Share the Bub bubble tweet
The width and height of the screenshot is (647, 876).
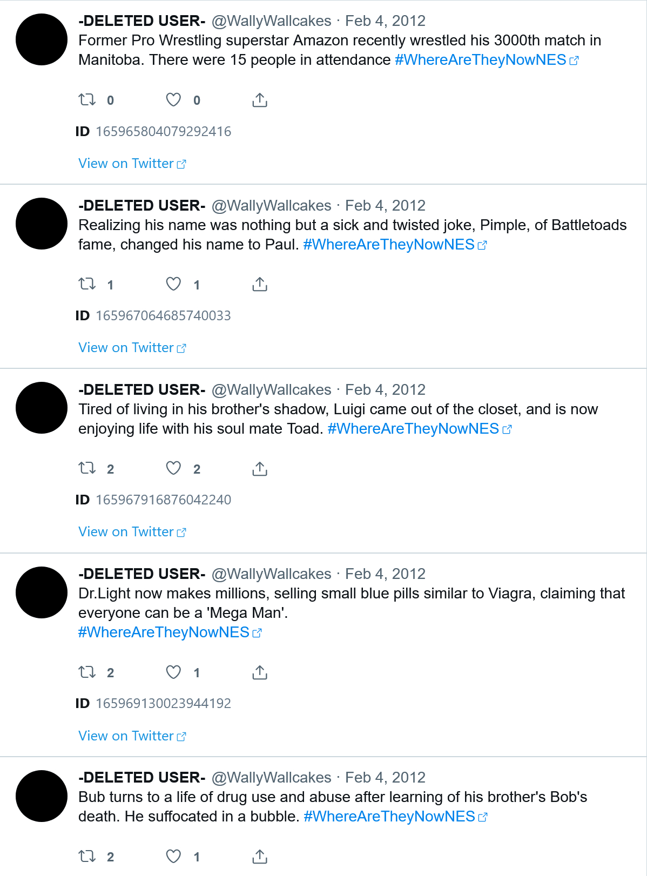tap(260, 856)
